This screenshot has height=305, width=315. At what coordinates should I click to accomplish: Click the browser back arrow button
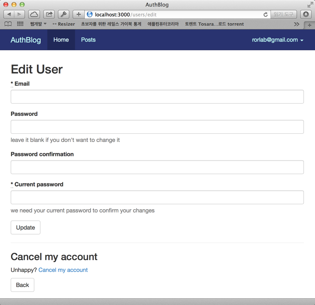coord(9,14)
